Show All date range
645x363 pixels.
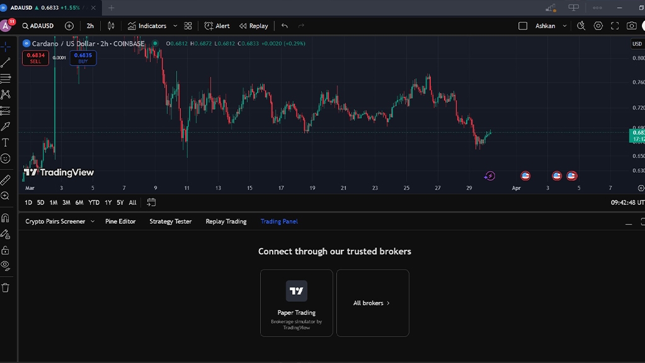(132, 202)
